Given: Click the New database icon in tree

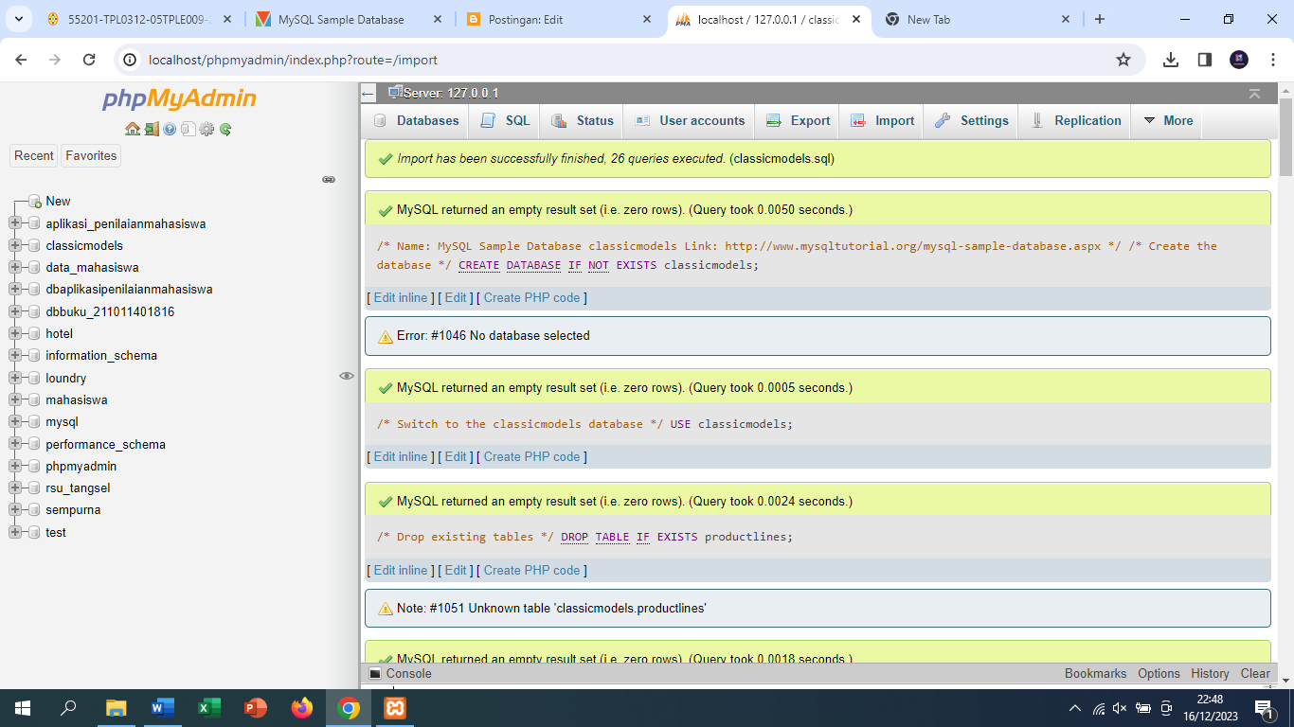Looking at the screenshot, I should point(35,201).
